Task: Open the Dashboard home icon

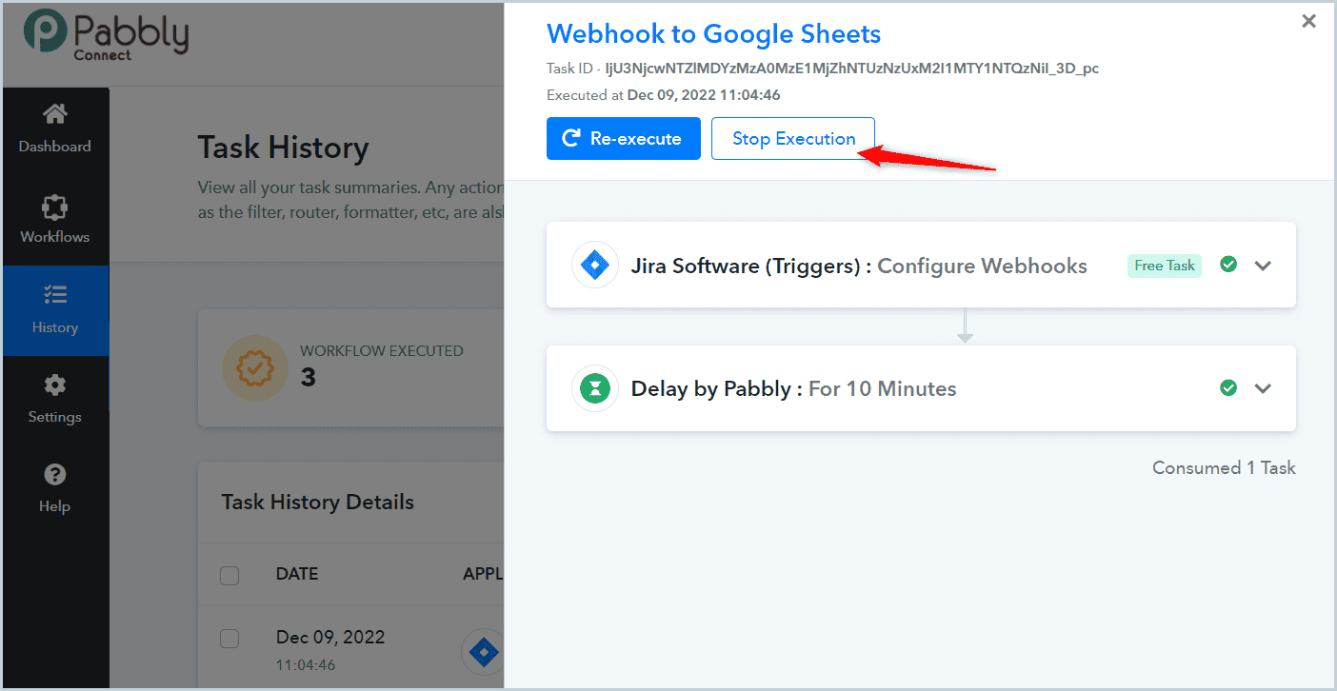Action: tap(55, 114)
